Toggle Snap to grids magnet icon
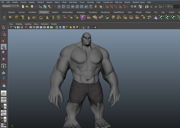Viewport: 180px width, 128px height. tap(106, 7)
